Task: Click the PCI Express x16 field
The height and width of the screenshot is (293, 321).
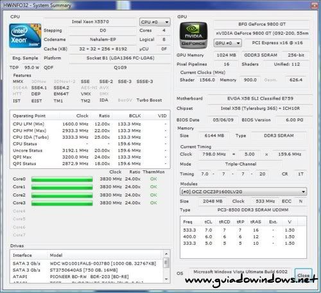Action: pos(277,43)
